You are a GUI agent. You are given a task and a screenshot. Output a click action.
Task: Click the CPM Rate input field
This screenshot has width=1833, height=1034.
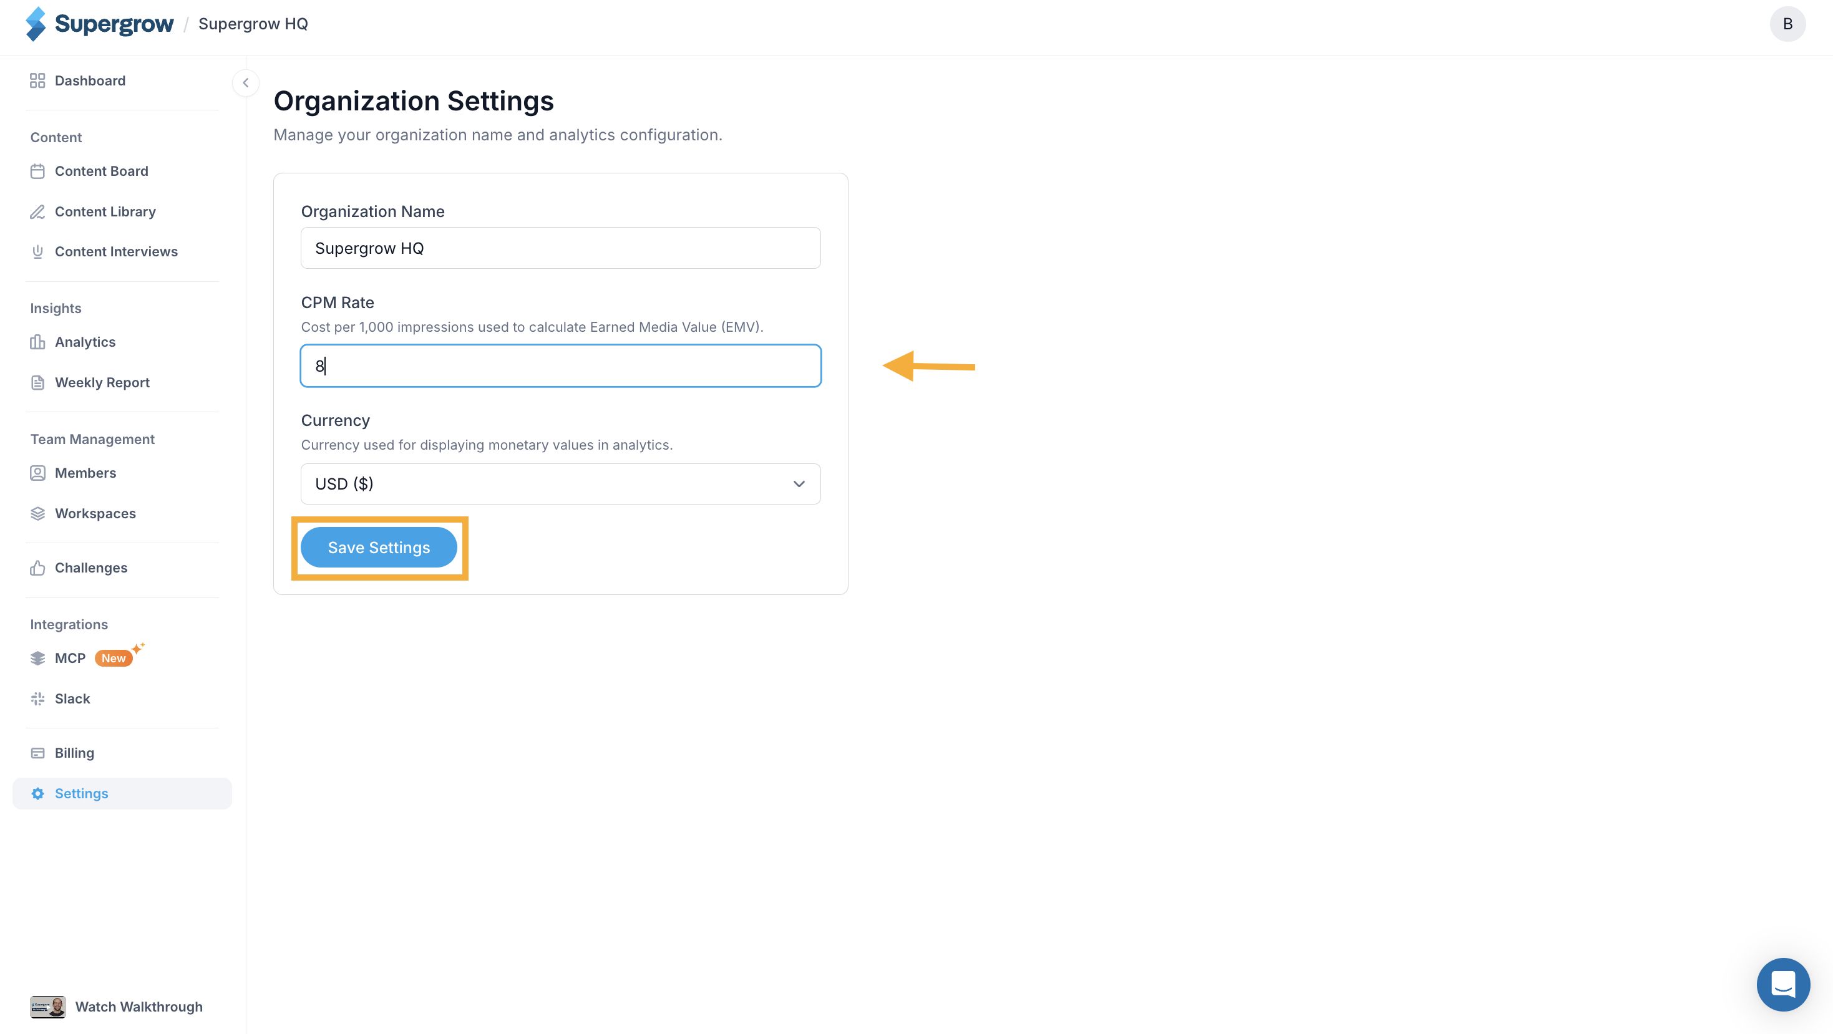[x=561, y=366]
